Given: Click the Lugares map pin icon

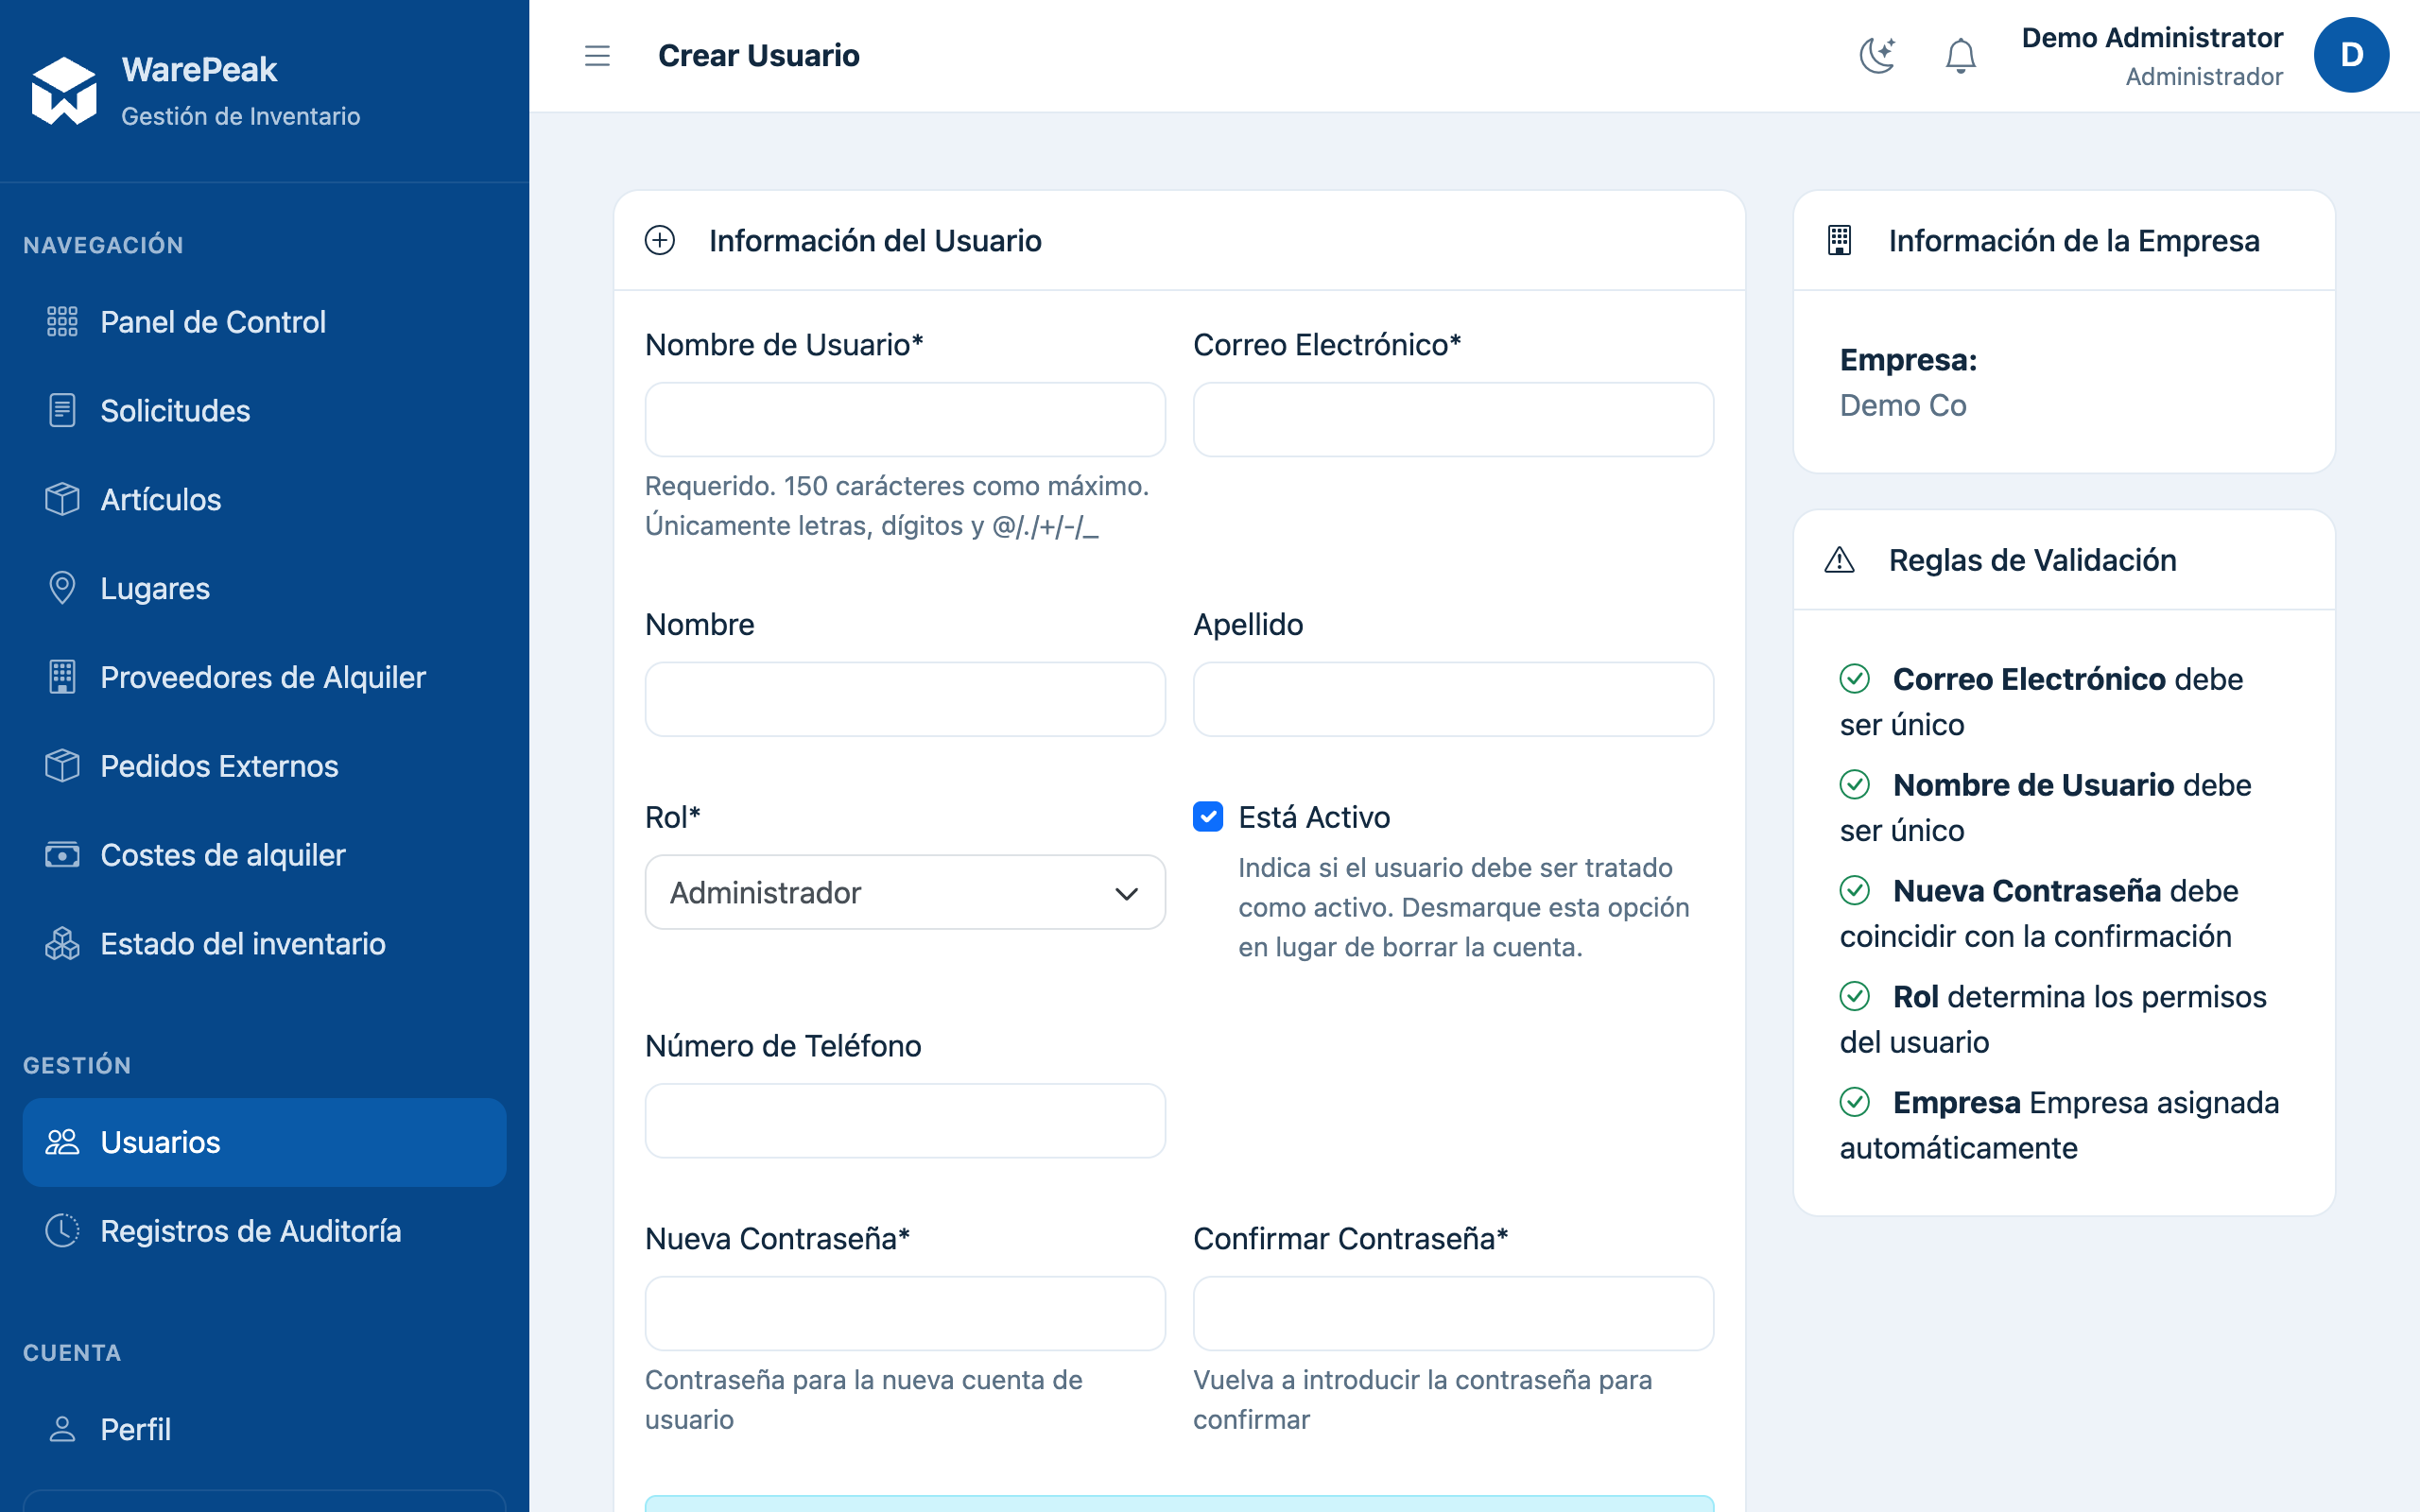Looking at the screenshot, I should [x=62, y=588].
